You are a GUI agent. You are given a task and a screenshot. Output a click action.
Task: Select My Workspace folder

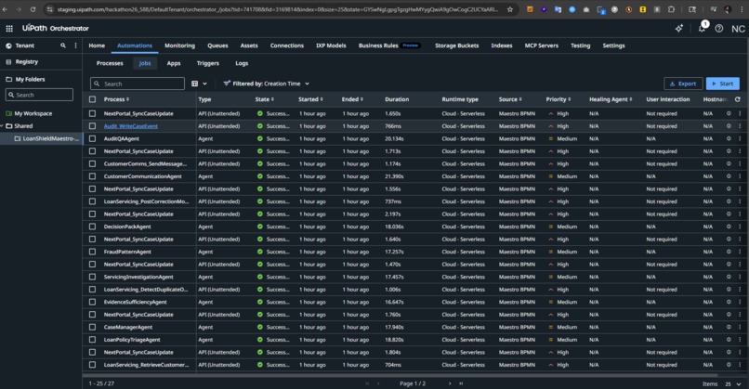pos(33,113)
